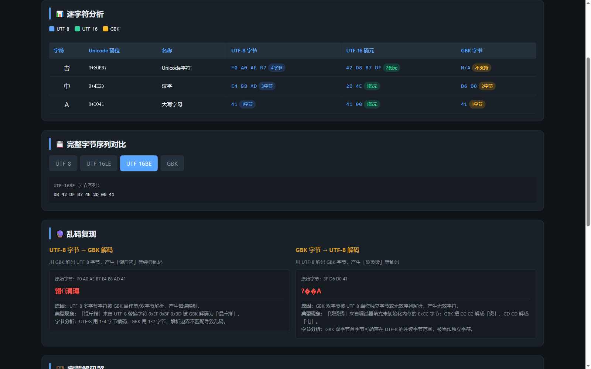Click the page scrollbar down arrow
591x369 pixels.
(588, 366)
